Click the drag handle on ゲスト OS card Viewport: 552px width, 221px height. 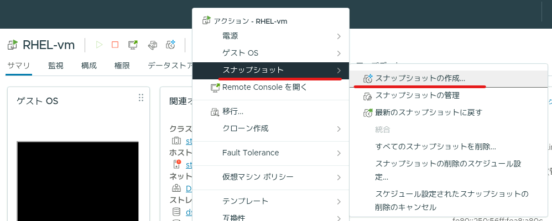point(141,98)
